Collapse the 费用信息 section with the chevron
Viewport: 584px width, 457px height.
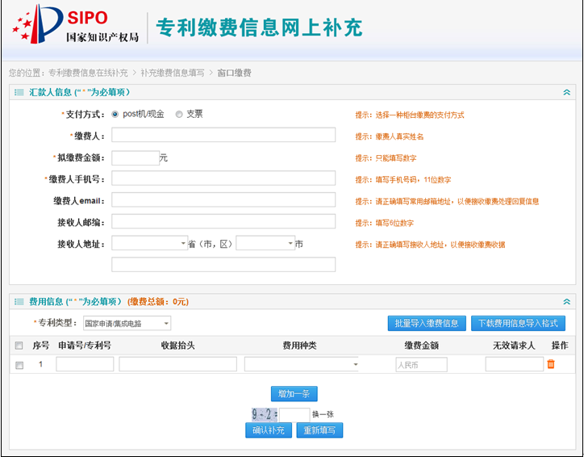pyautogui.click(x=566, y=301)
